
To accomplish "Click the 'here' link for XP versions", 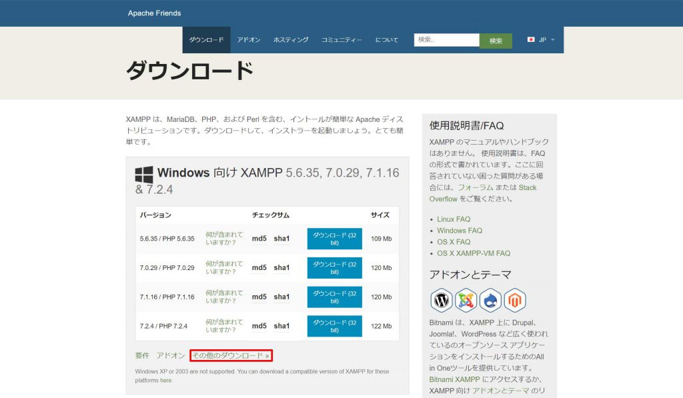I will (x=165, y=381).
